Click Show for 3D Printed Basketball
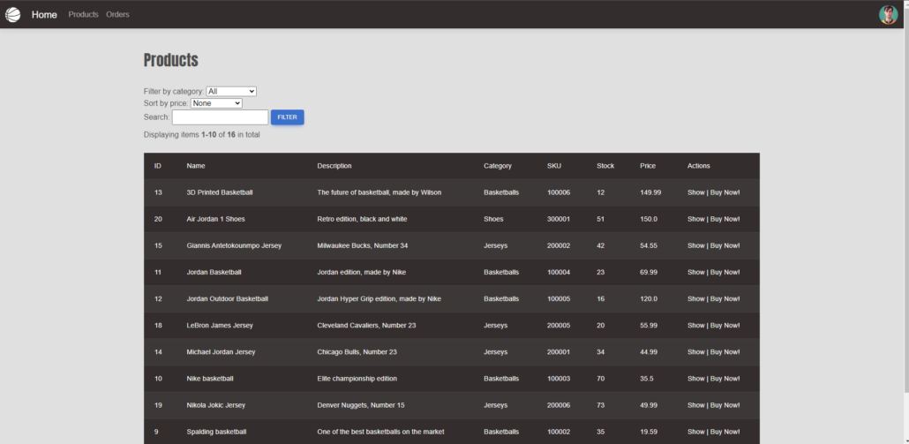 [695, 192]
